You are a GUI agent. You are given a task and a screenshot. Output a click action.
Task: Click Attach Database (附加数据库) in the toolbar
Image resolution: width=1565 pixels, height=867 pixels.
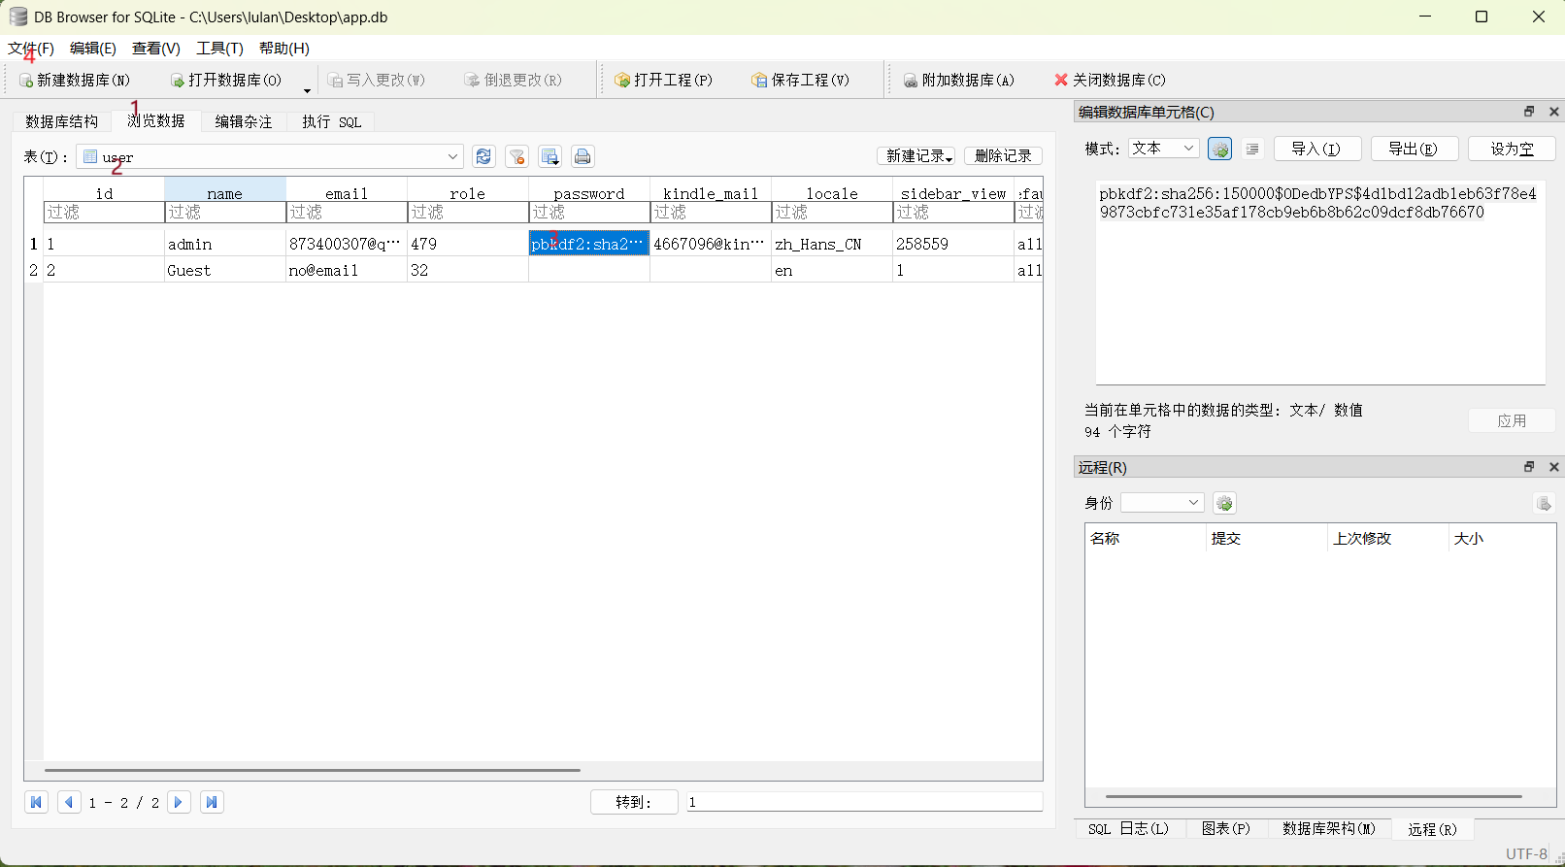coord(959,80)
